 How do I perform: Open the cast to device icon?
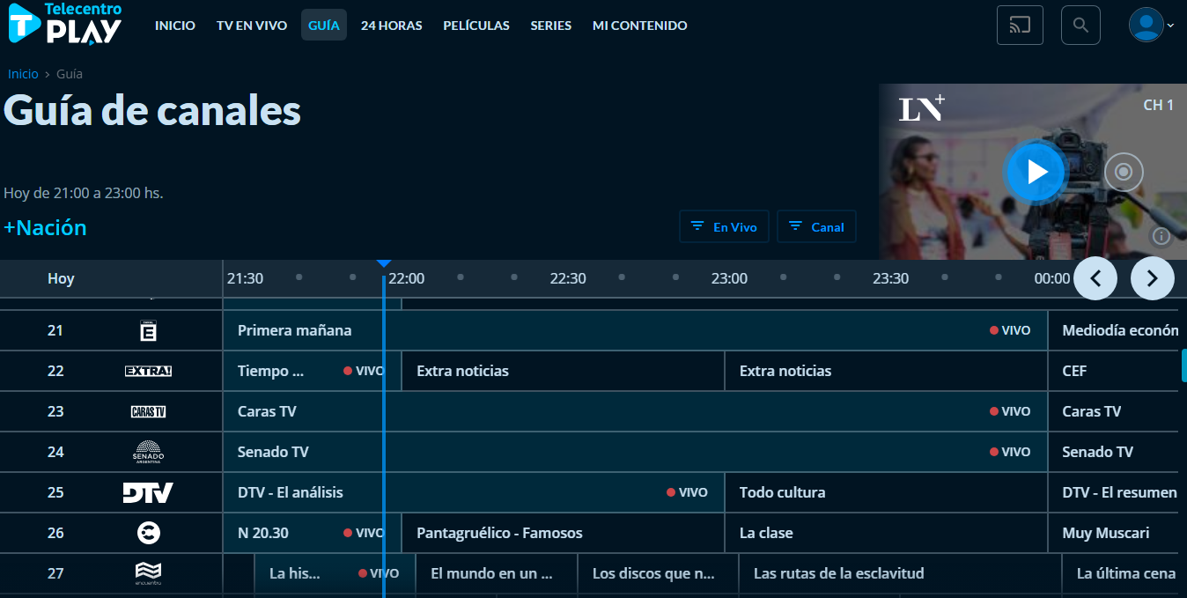tap(1020, 25)
